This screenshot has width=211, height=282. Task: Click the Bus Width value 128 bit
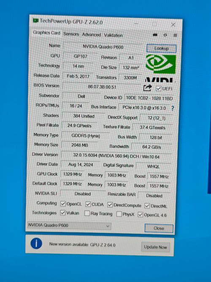(156, 137)
